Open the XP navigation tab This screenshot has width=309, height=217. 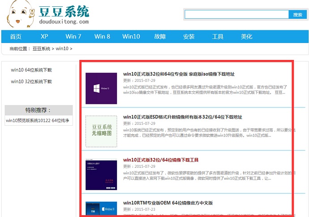(x=44, y=36)
